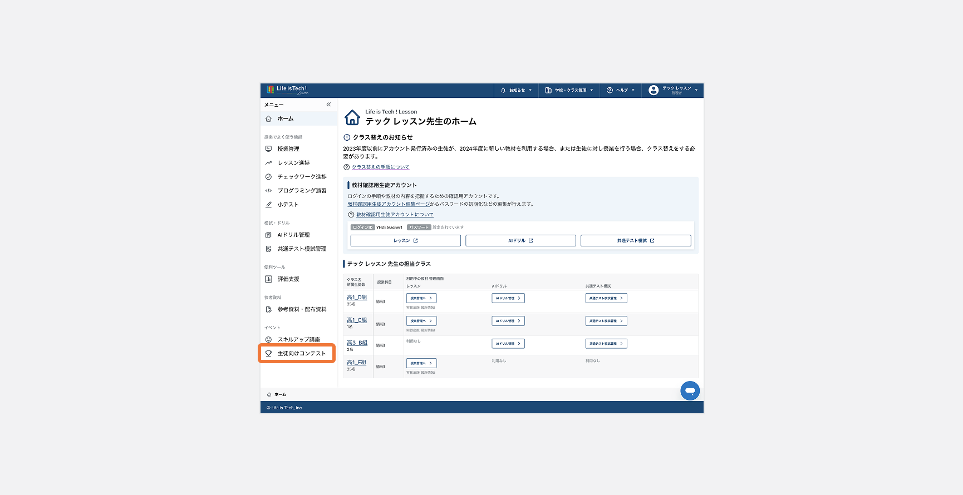The image size is (963, 495).
Task: Click the クラス替えの手順について link
Action: (x=380, y=167)
